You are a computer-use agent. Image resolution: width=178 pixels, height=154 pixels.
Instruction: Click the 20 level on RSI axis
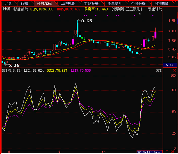(x=174, y=133)
